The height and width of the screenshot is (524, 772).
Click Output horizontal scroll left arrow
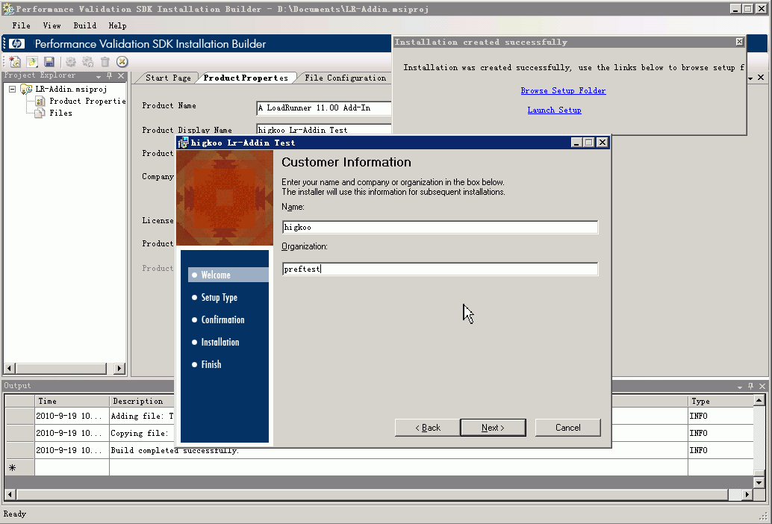click(x=10, y=494)
